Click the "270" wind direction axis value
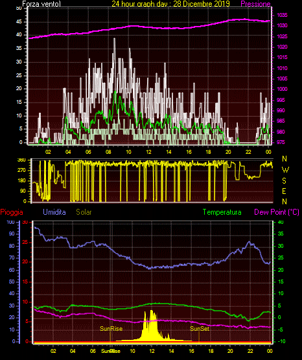Image resolution: width=302 pixels, height=360 pixels. point(21,171)
